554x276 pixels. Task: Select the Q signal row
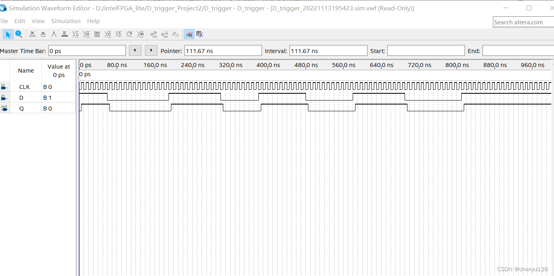click(x=38, y=108)
